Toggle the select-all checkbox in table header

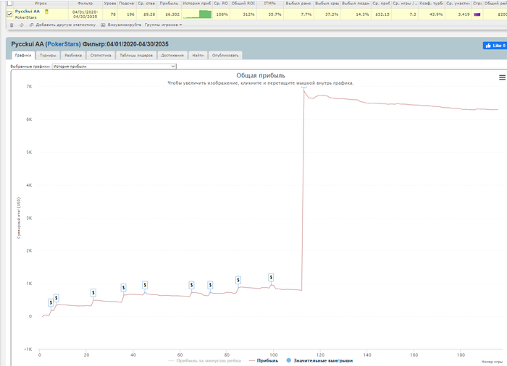[x=9, y=3]
